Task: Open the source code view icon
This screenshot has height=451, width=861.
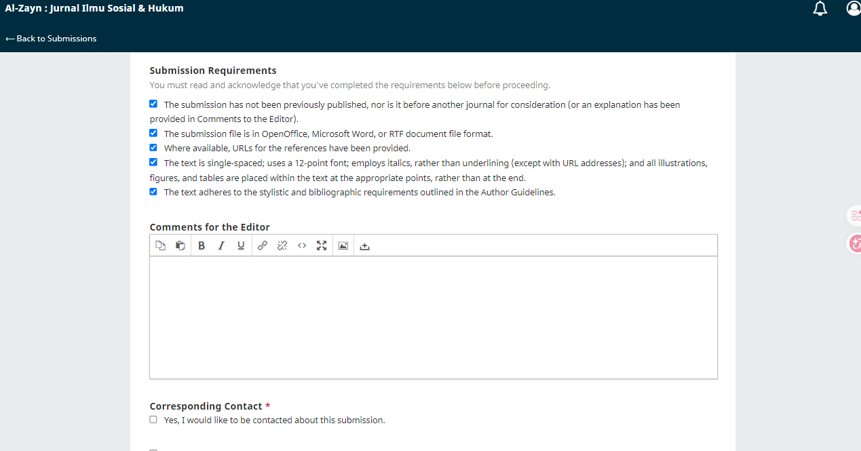Action: click(302, 246)
